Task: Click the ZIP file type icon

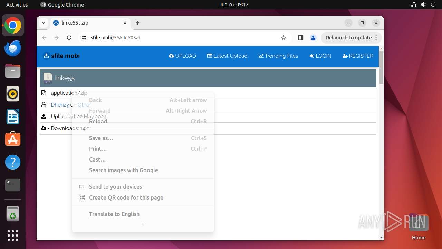Action: tap(48, 78)
